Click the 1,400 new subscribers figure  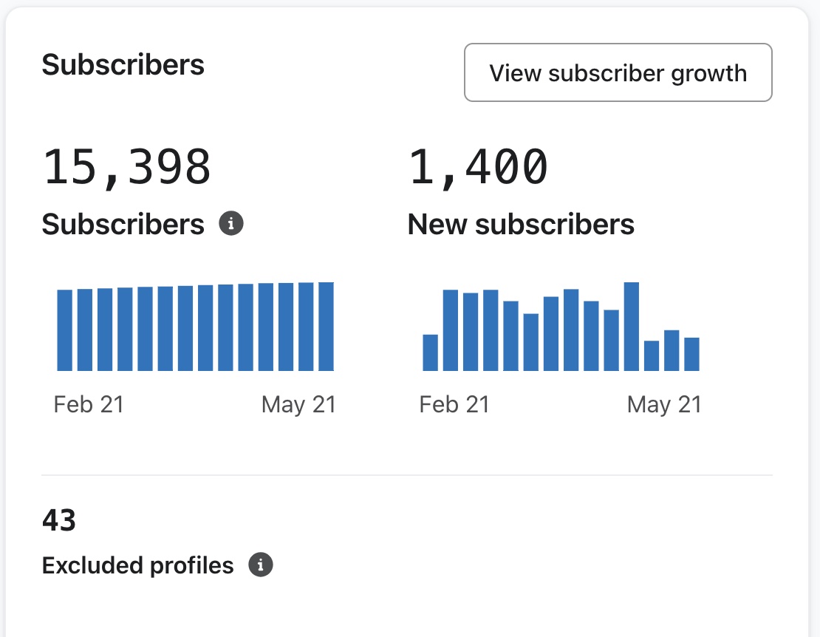click(x=478, y=167)
